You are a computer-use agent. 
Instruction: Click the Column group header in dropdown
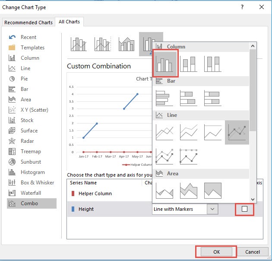[x=201, y=47]
